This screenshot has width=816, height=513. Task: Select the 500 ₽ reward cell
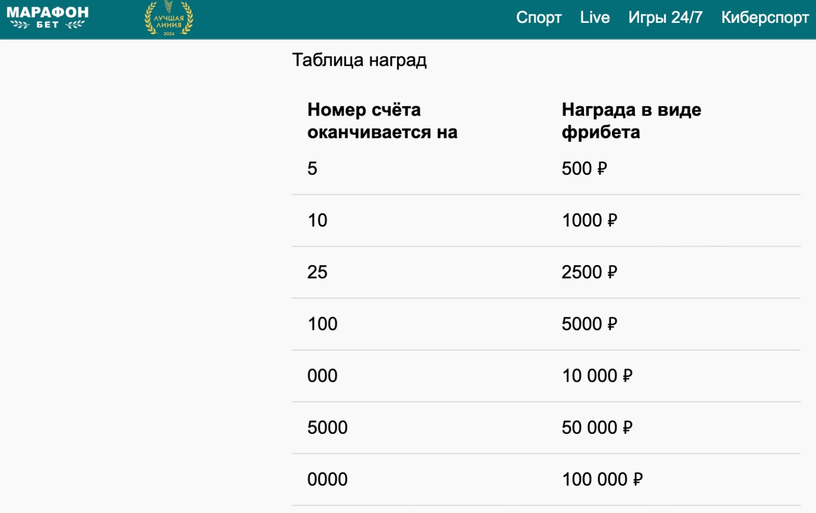[584, 169]
